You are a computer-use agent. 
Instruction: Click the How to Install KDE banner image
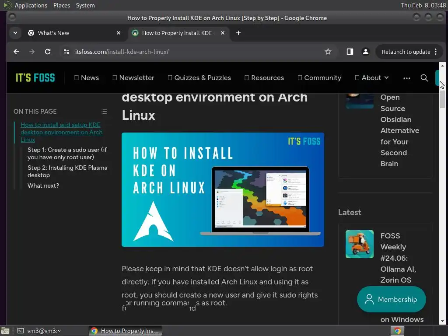(223, 189)
